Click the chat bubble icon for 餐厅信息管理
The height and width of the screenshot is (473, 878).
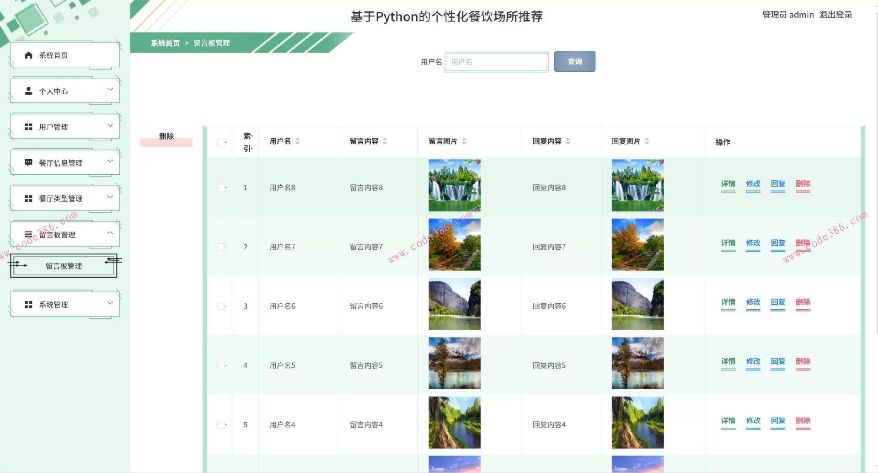28,162
